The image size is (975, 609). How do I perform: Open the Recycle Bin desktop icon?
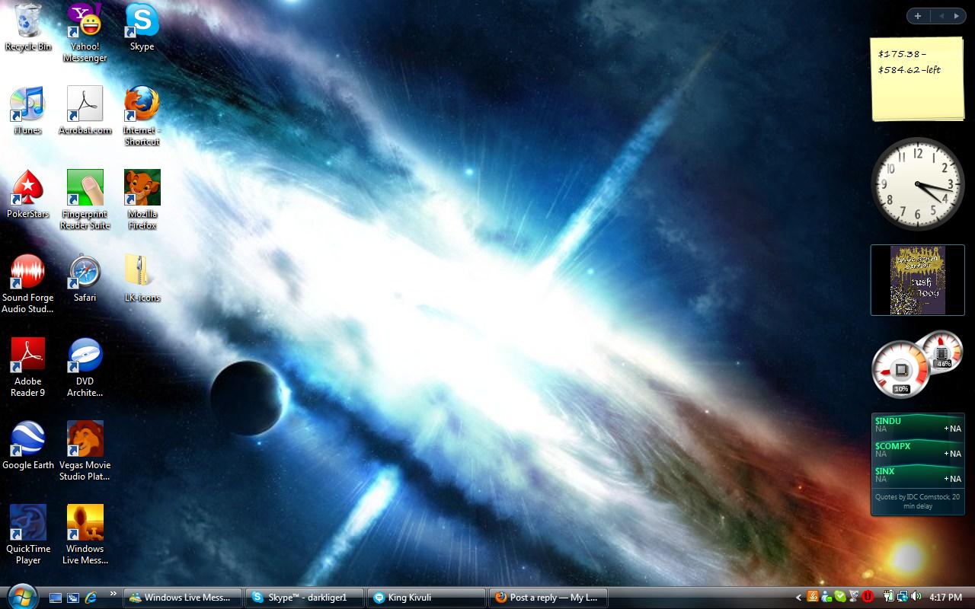pyautogui.click(x=28, y=21)
